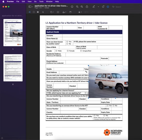Click the Search magnifier icon

point(113,7)
